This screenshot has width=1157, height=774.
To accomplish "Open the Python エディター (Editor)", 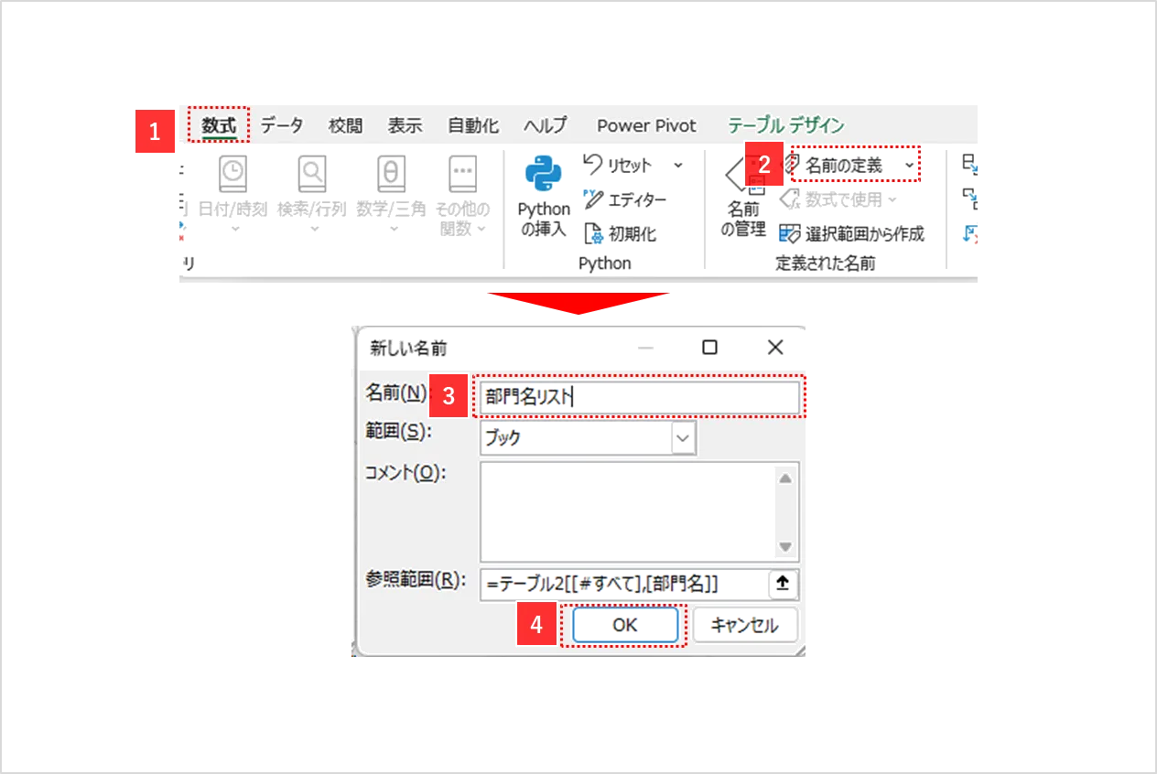I will 611,200.
